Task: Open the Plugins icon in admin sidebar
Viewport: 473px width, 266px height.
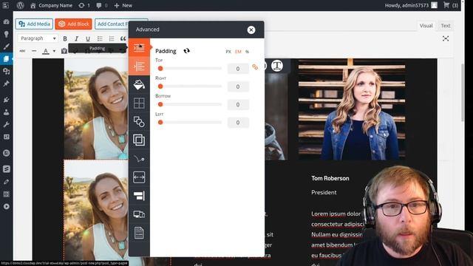Action: pos(7,100)
